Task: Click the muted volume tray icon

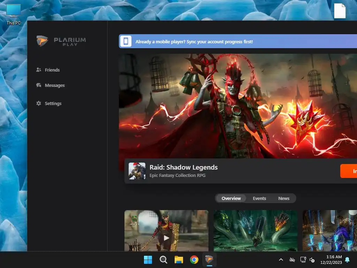Action: 312,260
